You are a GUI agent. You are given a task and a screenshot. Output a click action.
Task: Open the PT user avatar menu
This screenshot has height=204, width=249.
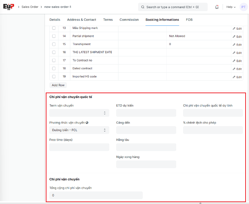243,7
